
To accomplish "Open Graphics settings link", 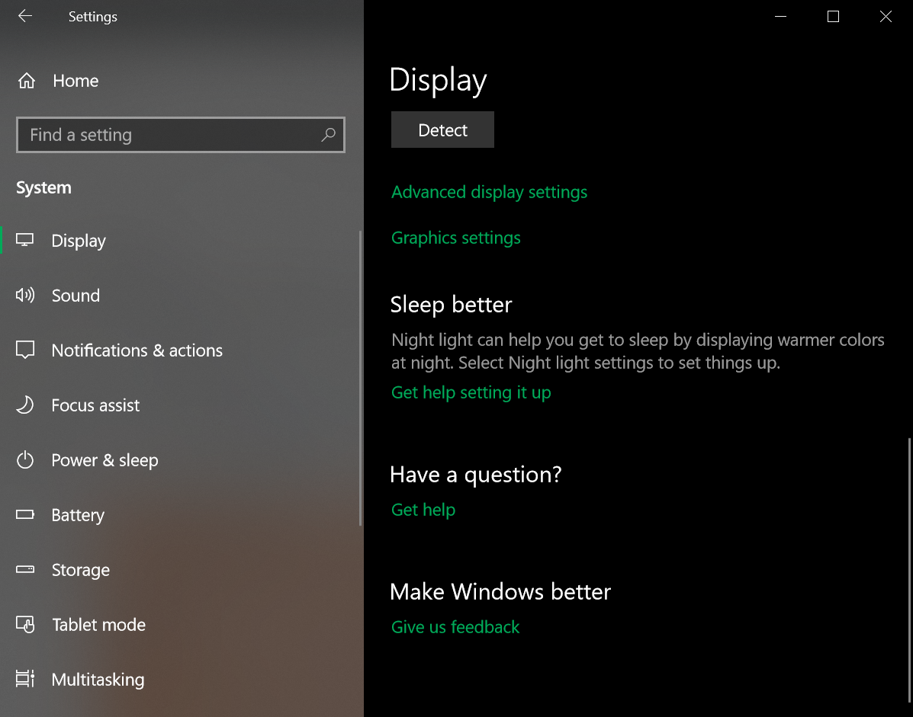I will pyautogui.click(x=456, y=238).
